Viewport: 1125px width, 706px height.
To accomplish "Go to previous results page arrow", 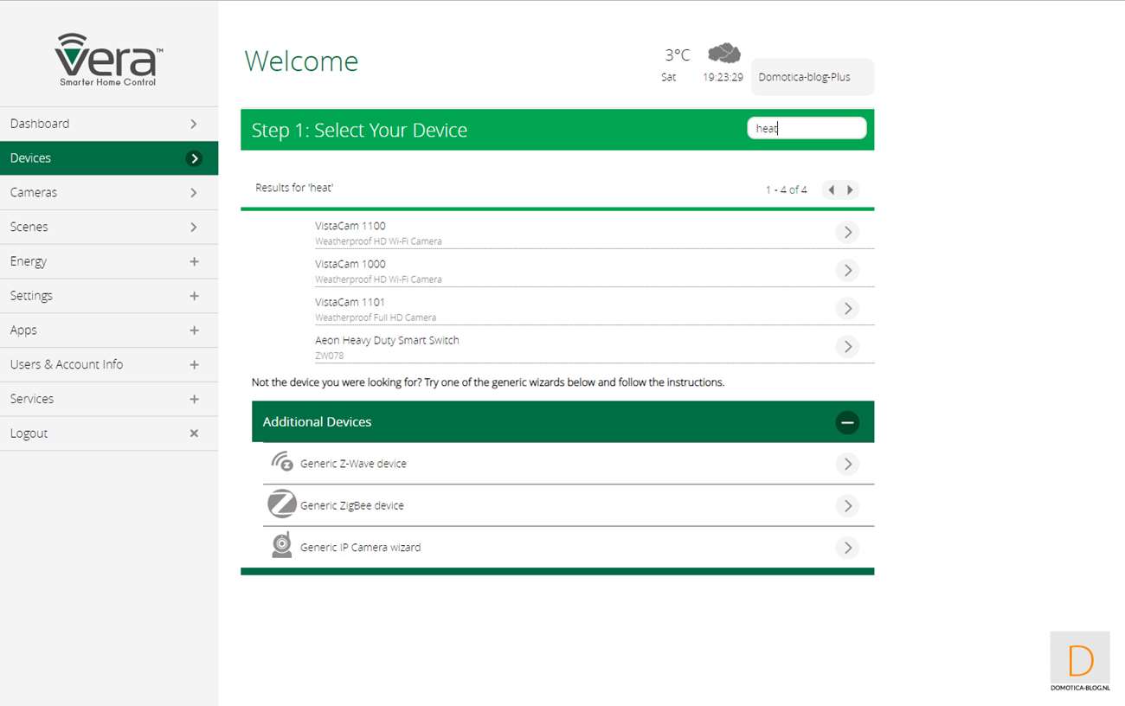I will [x=831, y=189].
